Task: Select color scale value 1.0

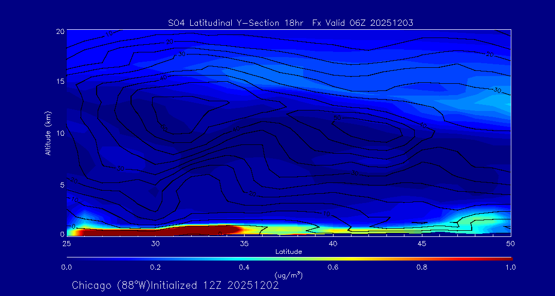Action: (x=510, y=267)
